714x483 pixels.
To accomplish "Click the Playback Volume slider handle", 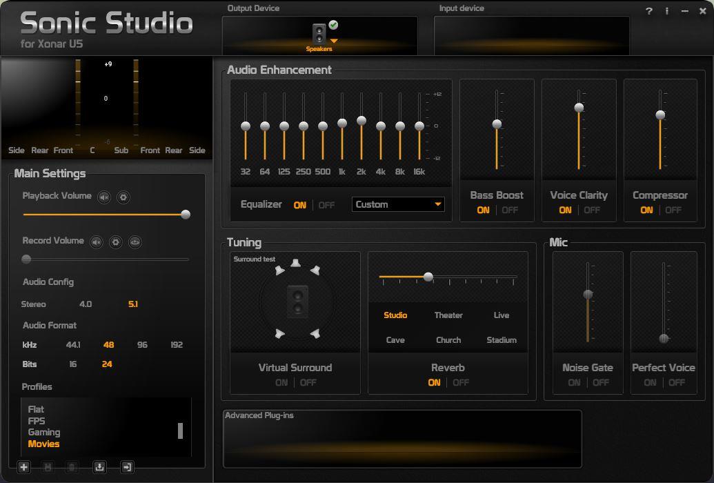I will [x=186, y=215].
